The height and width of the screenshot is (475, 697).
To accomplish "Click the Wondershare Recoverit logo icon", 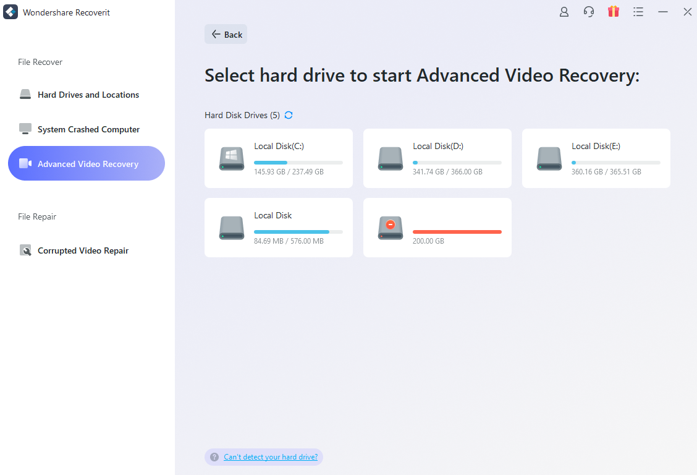I will (11, 12).
